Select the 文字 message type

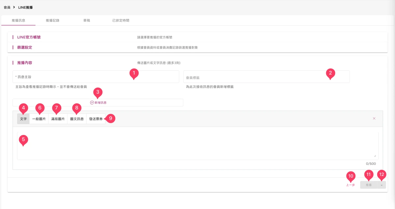(x=23, y=119)
